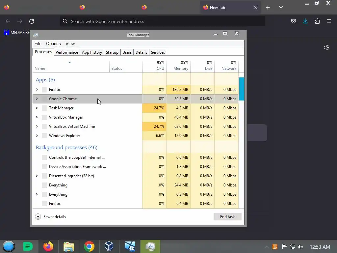Click the Firefox reload page icon

click(32, 21)
